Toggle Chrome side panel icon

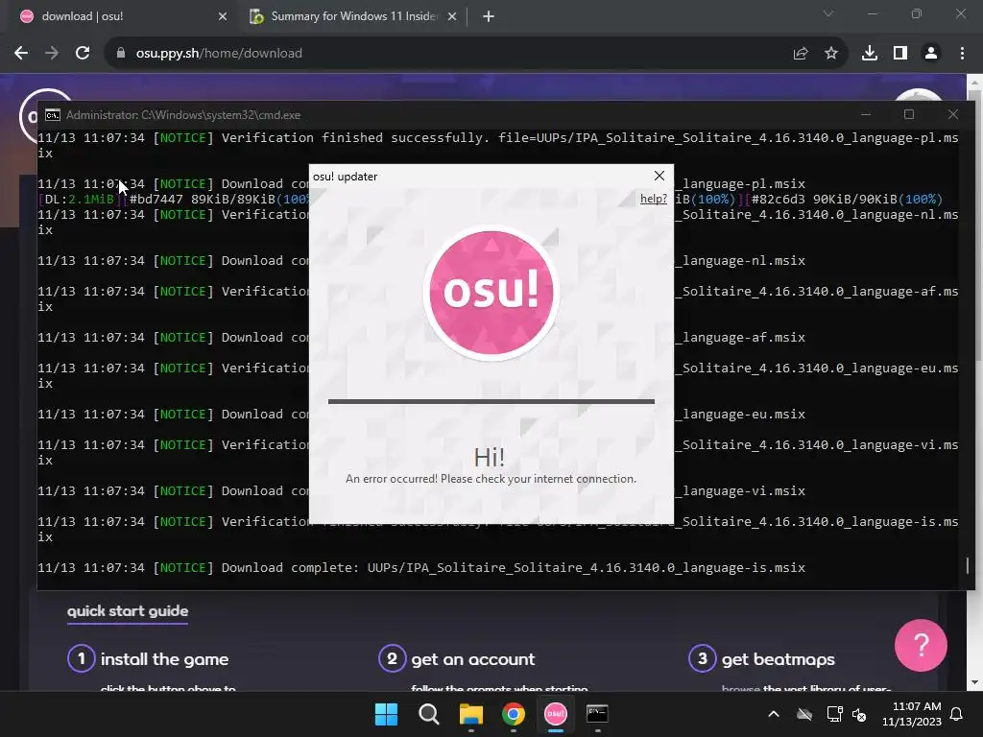(900, 54)
